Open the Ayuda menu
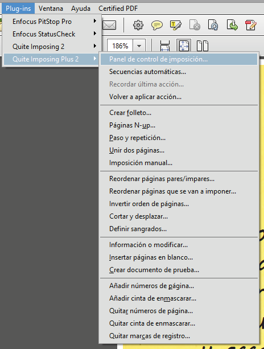Screen dimensions: 264x349 point(81,9)
